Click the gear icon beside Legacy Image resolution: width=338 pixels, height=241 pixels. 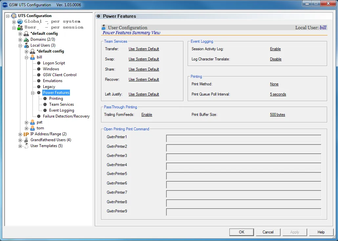[x=39, y=87]
